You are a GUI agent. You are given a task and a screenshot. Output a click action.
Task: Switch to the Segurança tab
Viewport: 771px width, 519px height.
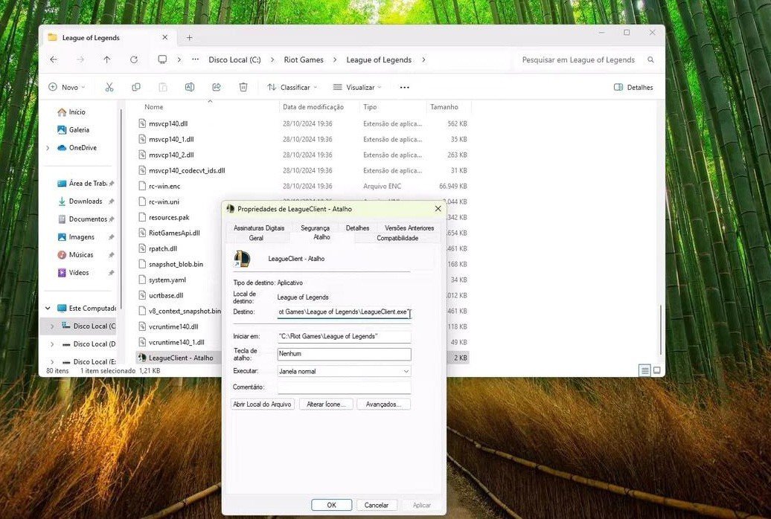click(316, 228)
